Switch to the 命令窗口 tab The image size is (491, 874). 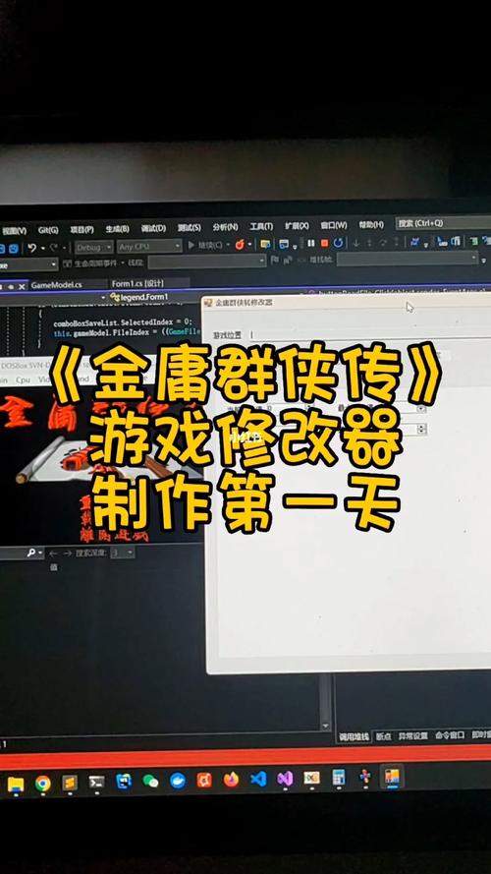[x=449, y=735]
